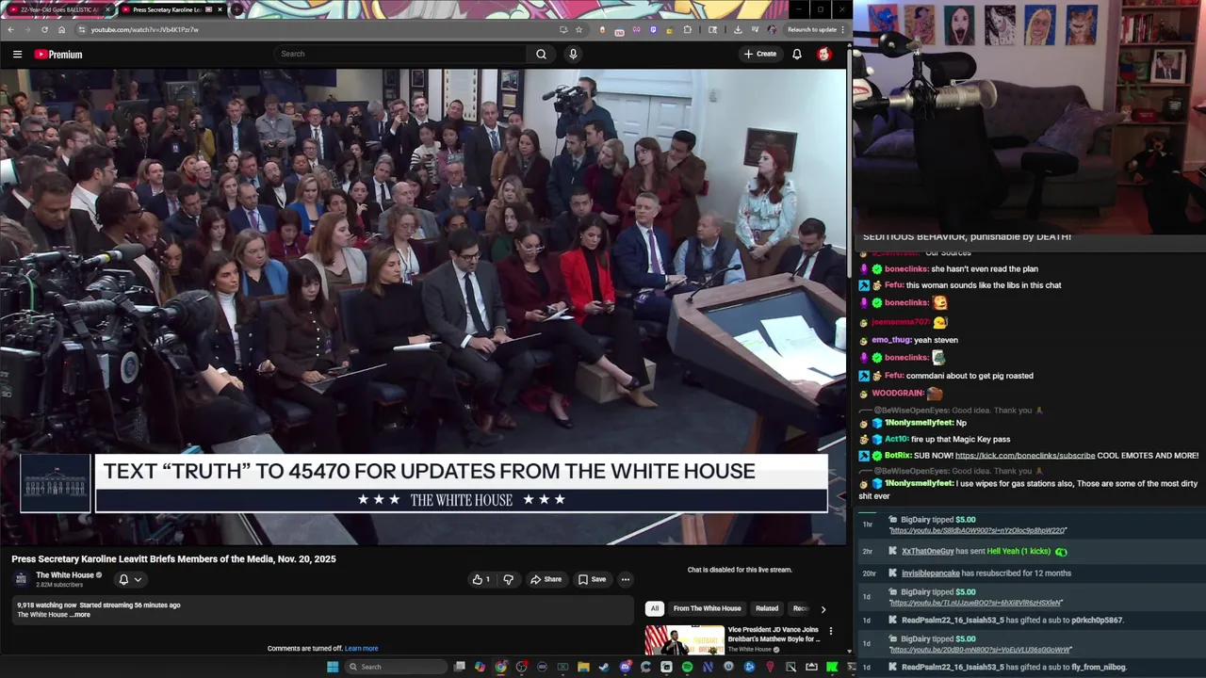Open the site information icon in address bar
The width and height of the screenshot is (1206, 678).
tap(82, 29)
